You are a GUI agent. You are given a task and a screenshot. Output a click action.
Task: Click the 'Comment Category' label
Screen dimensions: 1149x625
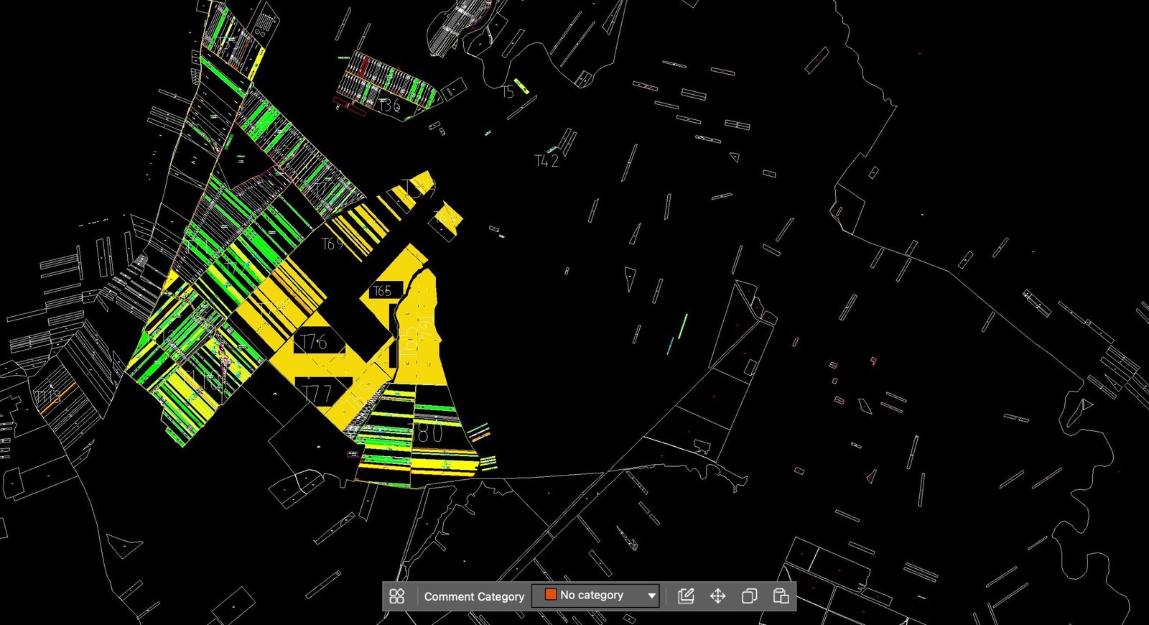click(474, 596)
